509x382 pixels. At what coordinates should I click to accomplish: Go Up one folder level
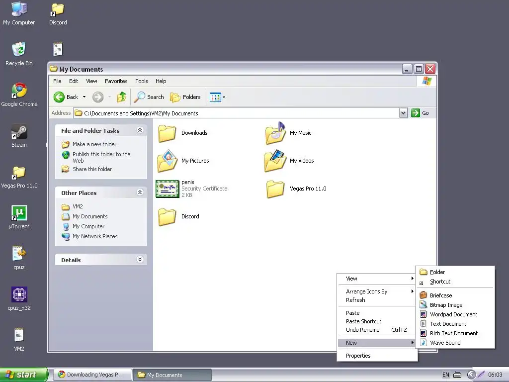pyautogui.click(x=122, y=97)
